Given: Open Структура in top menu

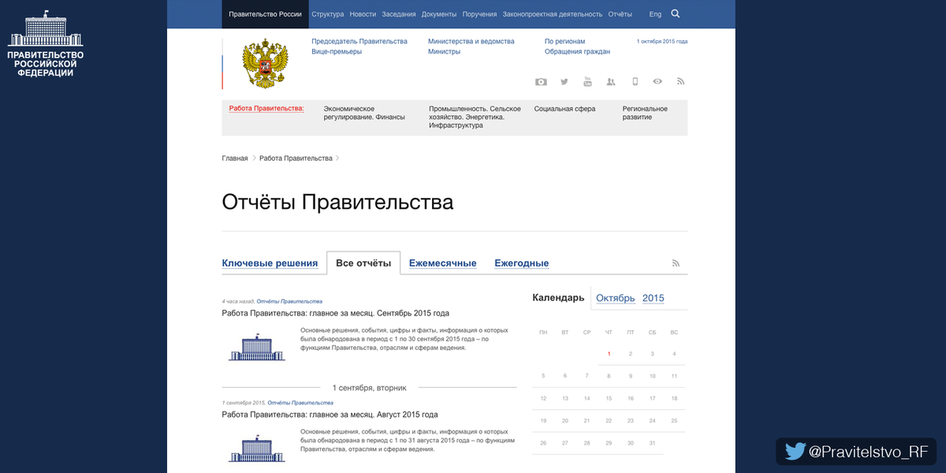Looking at the screenshot, I should pyautogui.click(x=328, y=14).
